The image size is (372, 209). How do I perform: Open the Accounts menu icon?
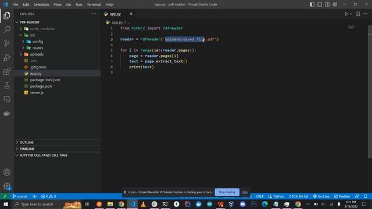7,172
